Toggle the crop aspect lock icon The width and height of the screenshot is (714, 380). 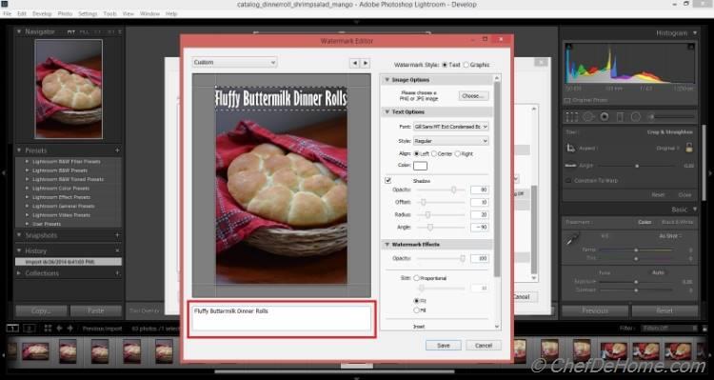(689, 148)
